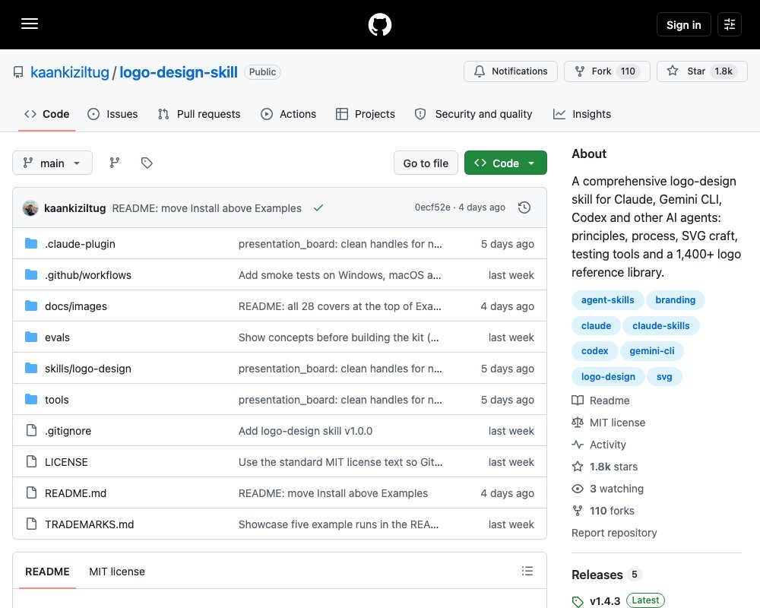Open the kaankiziltug owner link in title
The image size is (760, 608).
click(x=70, y=72)
